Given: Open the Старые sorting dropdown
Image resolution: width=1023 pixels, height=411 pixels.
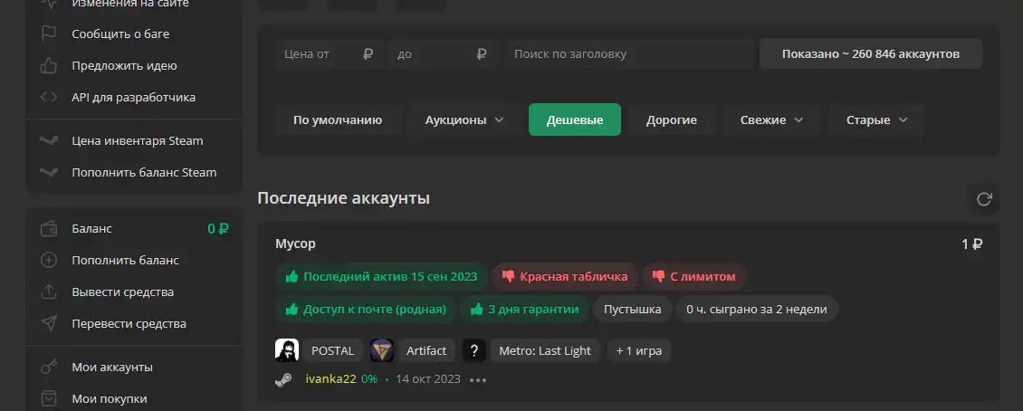Looking at the screenshot, I should (x=876, y=119).
